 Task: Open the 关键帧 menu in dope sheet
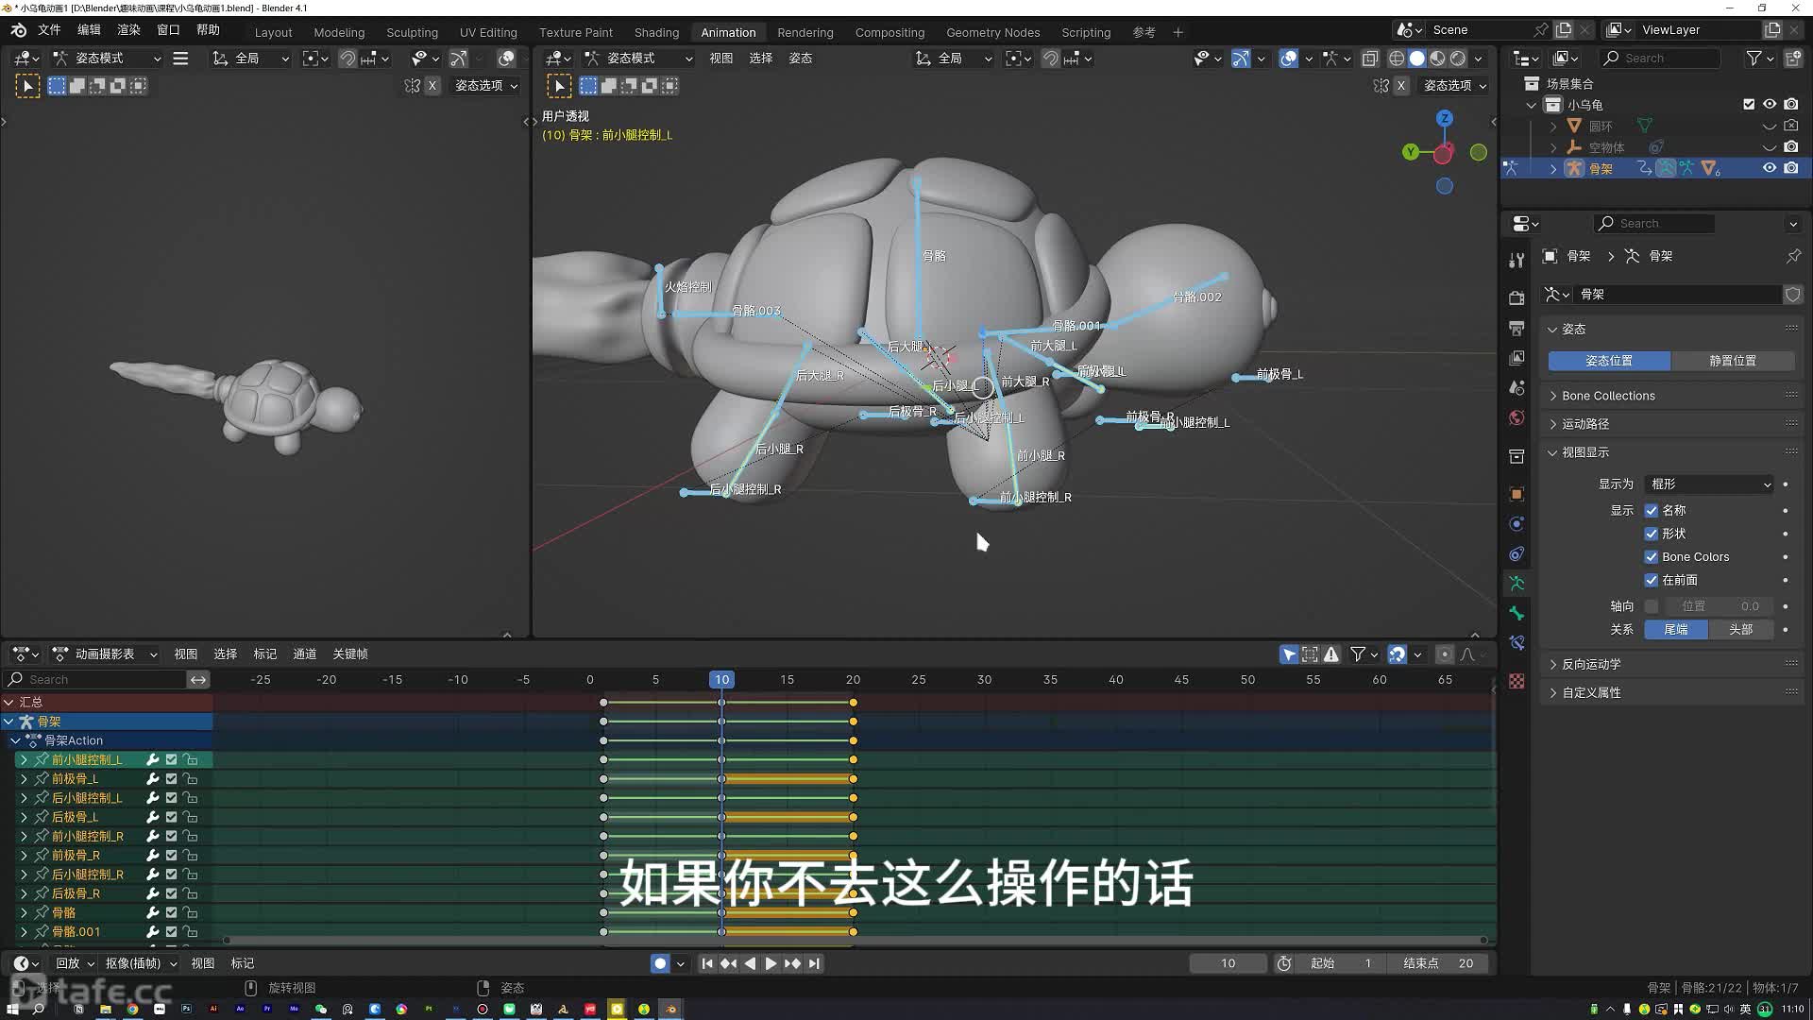[350, 654]
